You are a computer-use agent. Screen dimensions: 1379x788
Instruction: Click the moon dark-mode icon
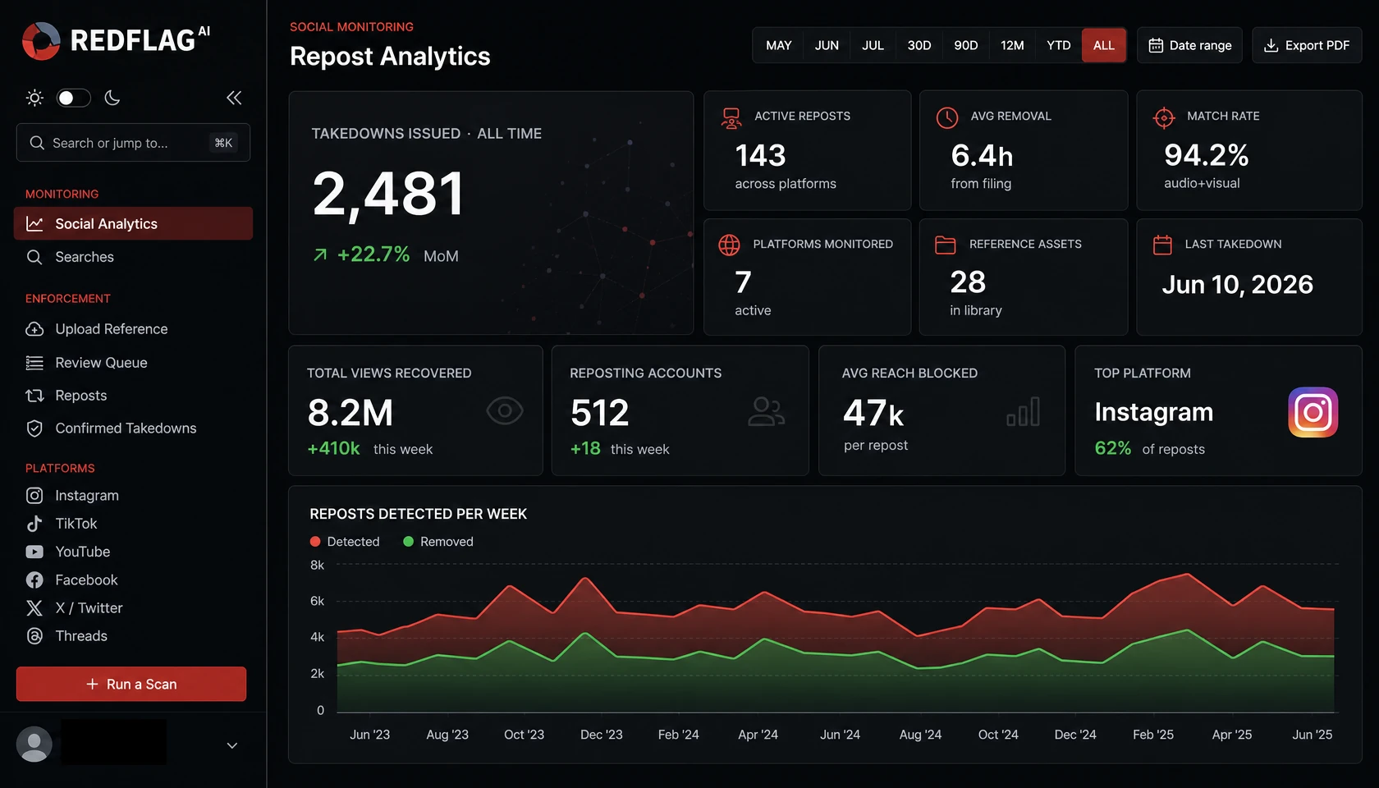[x=112, y=98]
